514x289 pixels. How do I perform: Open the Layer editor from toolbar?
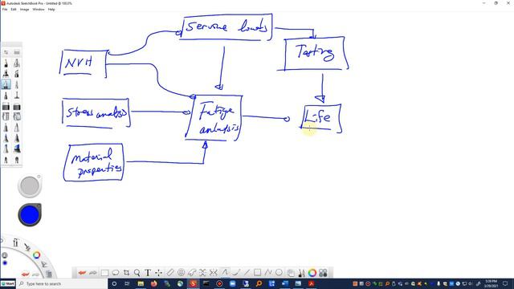click(x=291, y=273)
